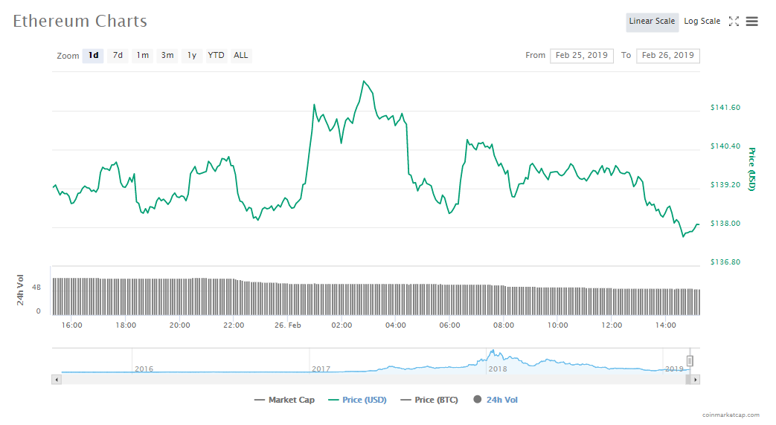776x425 pixels.
Task: Select YTD zoom range
Action: click(217, 56)
